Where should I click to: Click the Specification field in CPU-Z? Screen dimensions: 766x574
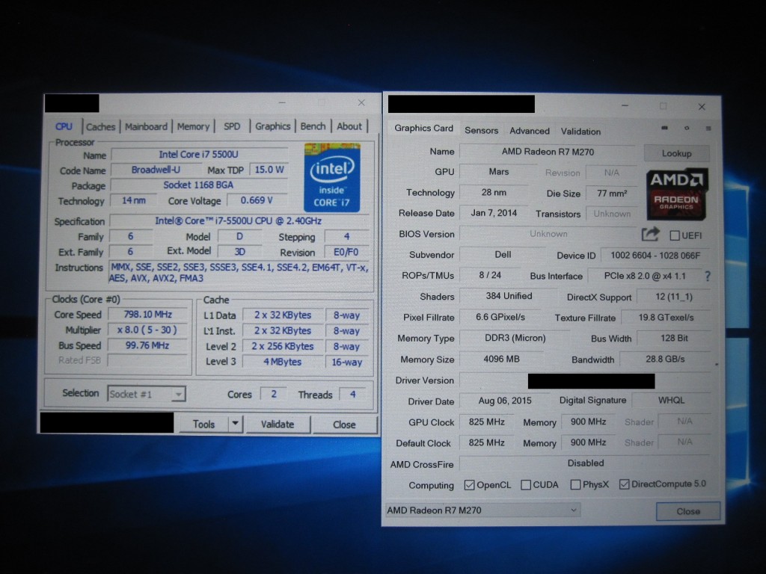tap(239, 221)
